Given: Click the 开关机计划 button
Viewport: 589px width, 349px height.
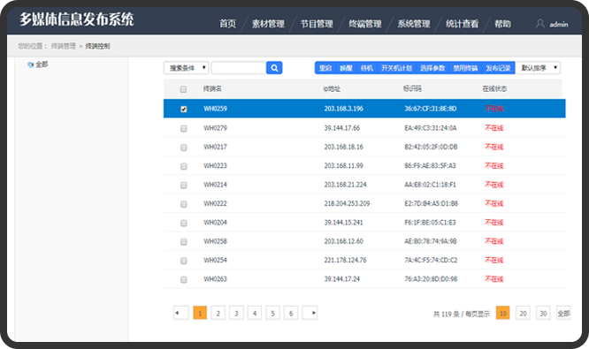Looking at the screenshot, I should tap(396, 68).
